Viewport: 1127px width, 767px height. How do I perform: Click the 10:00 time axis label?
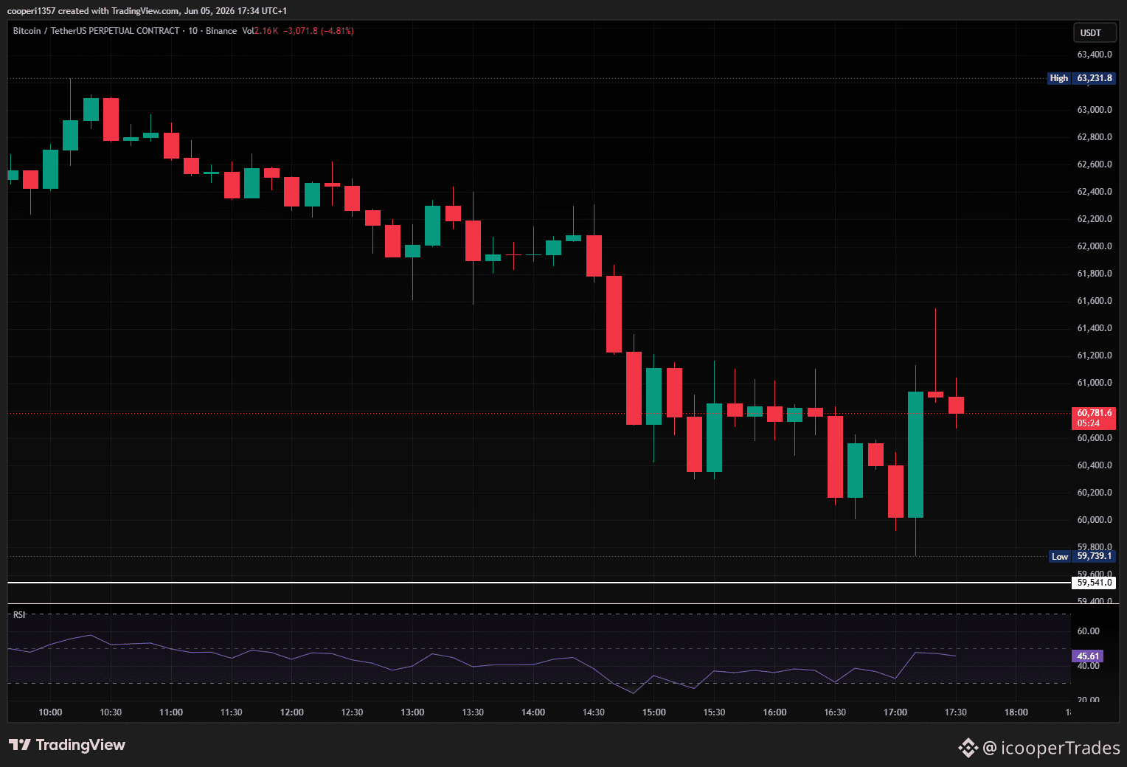(50, 712)
